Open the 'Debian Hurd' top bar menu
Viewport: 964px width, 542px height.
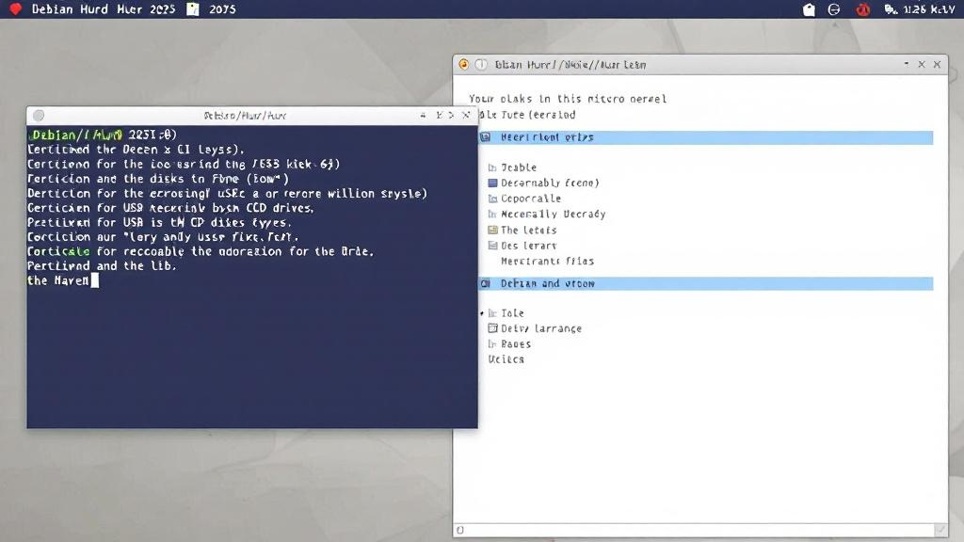pyautogui.click(x=70, y=9)
